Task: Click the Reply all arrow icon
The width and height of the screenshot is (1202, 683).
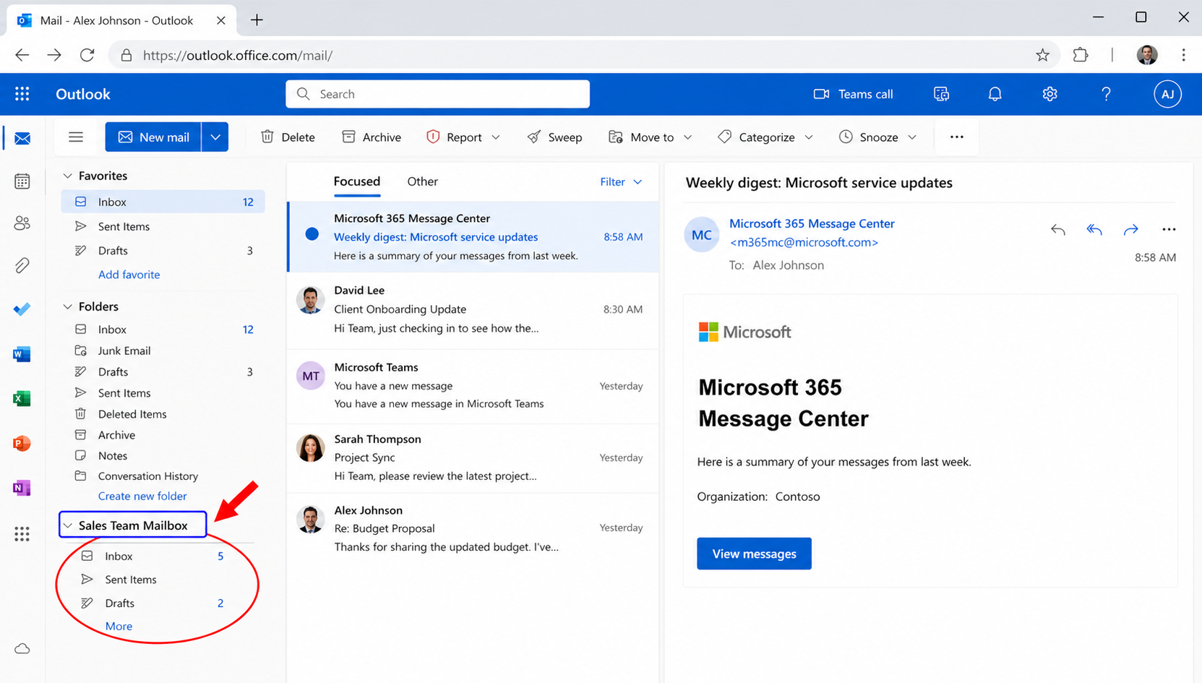Action: pos(1094,230)
